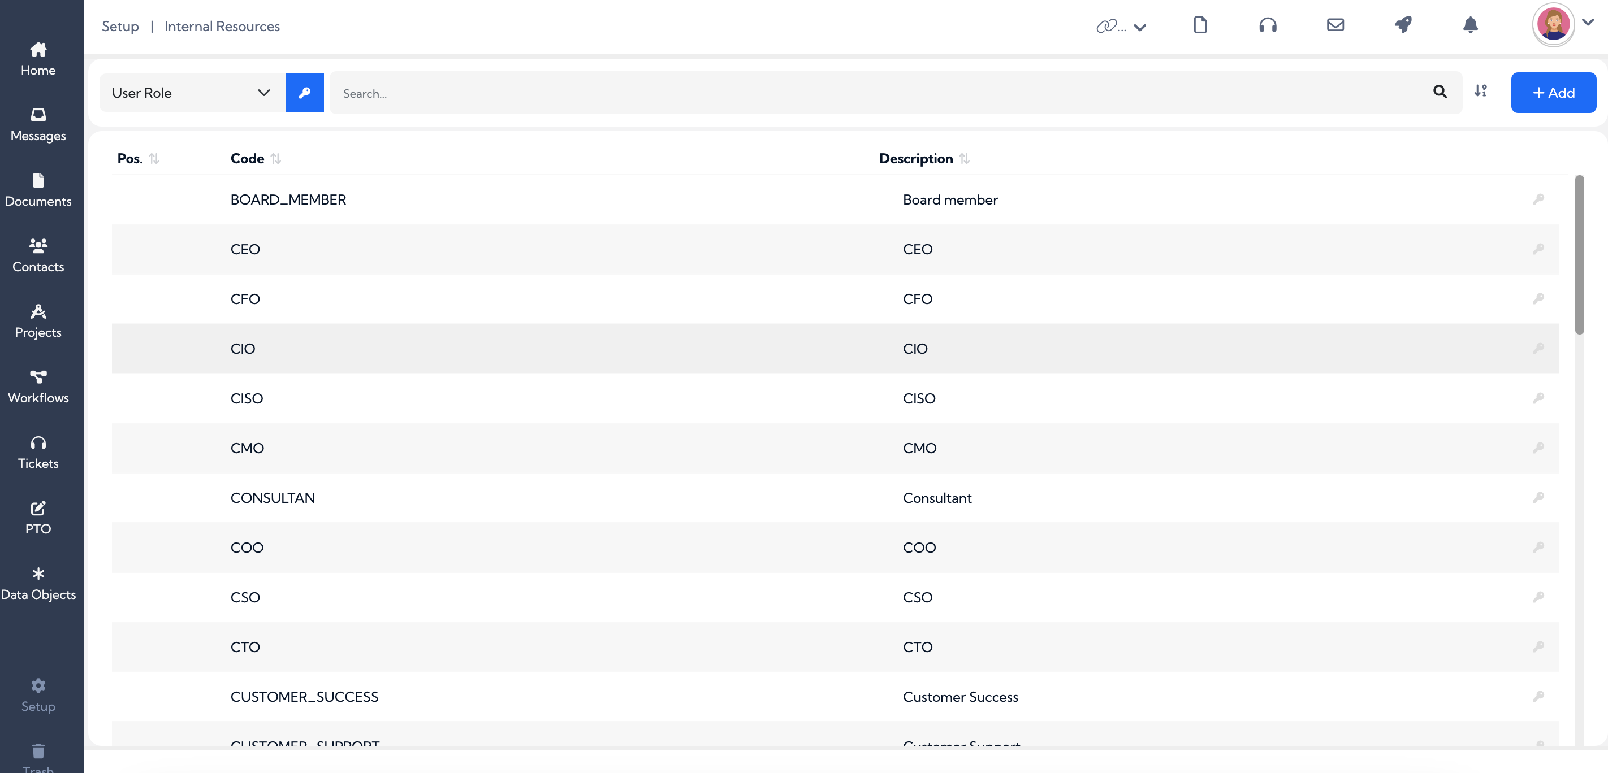1608x773 pixels.
Task: Click the key icon on the CFO row
Action: (1538, 299)
